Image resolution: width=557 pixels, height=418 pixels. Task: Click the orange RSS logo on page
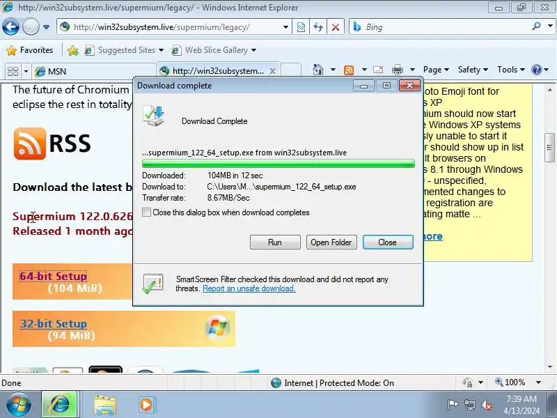(30, 144)
